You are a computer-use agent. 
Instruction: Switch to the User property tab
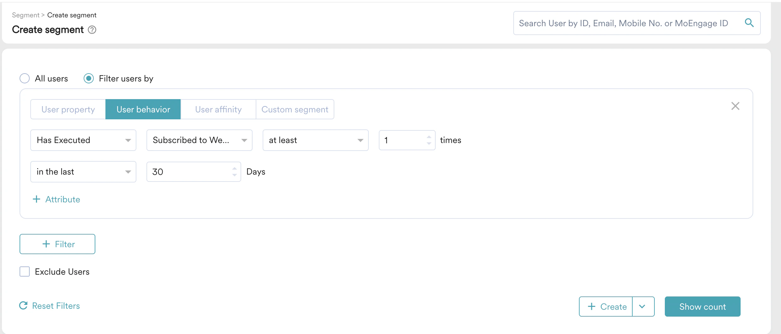(68, 109)
